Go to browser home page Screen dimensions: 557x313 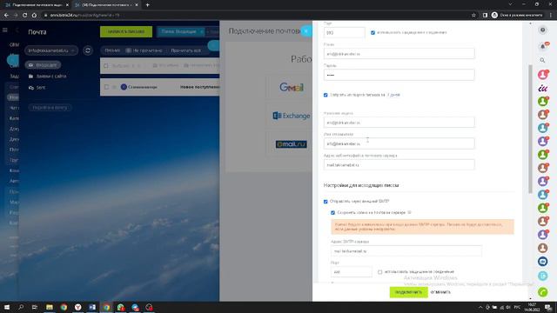click(34, 16)
